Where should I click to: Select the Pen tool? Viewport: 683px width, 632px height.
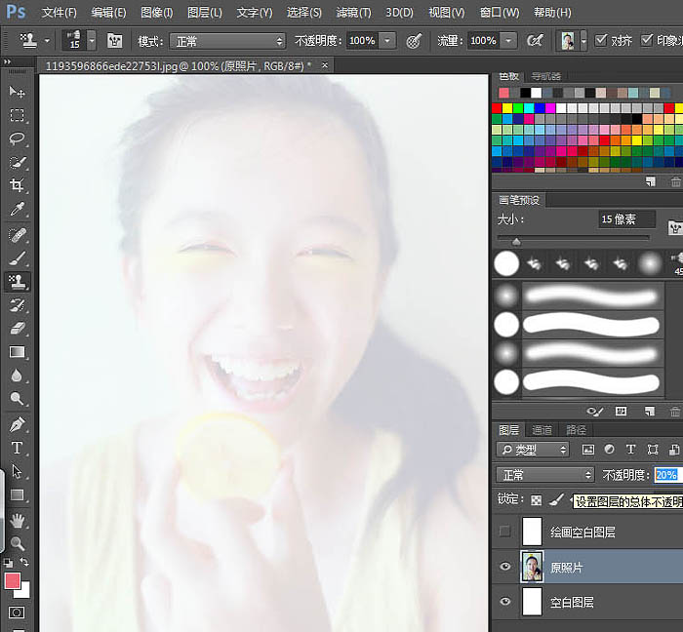pyautogui.click(x=17, y=424)
